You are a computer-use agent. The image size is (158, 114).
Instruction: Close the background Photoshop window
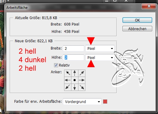pyautogui.click(x=126, y=1)
